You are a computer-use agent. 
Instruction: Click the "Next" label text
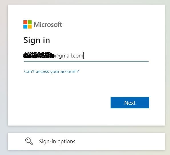pos(130,103)
